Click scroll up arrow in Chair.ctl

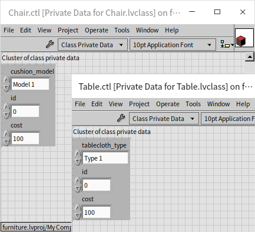coord(250,57)
